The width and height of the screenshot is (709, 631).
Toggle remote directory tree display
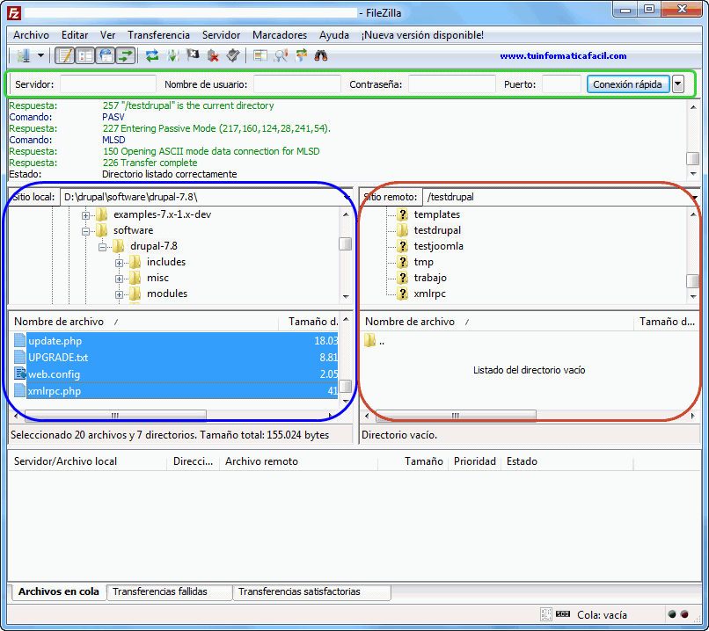[x=106, y=55]
